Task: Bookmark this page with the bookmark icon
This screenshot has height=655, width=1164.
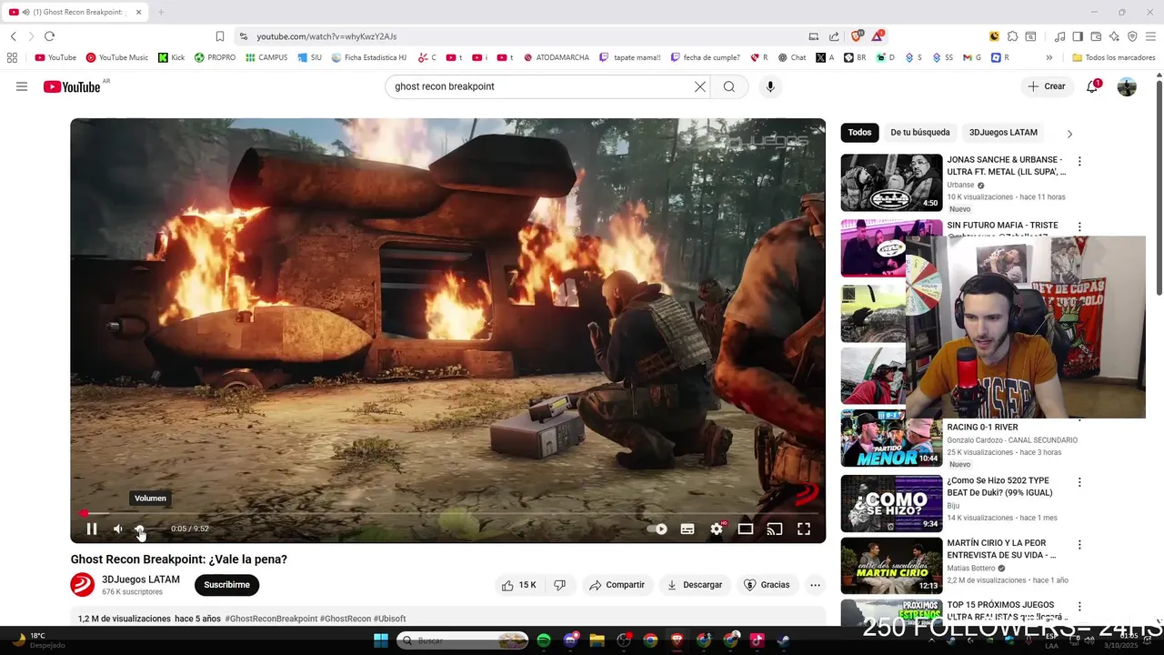Action: tap(219, 36)
